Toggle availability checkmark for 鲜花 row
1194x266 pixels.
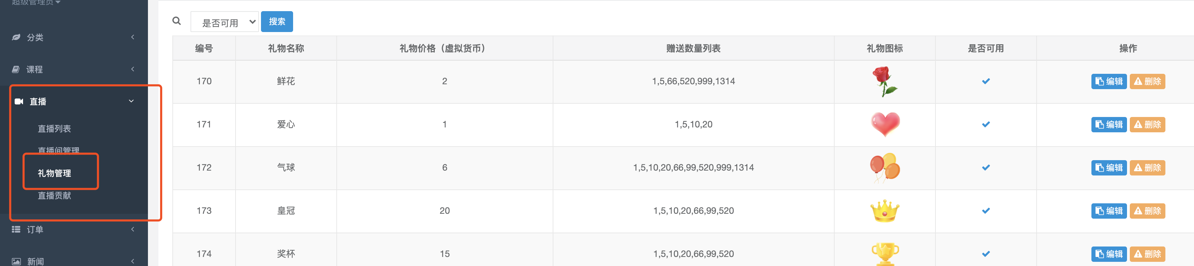[985, 81]
